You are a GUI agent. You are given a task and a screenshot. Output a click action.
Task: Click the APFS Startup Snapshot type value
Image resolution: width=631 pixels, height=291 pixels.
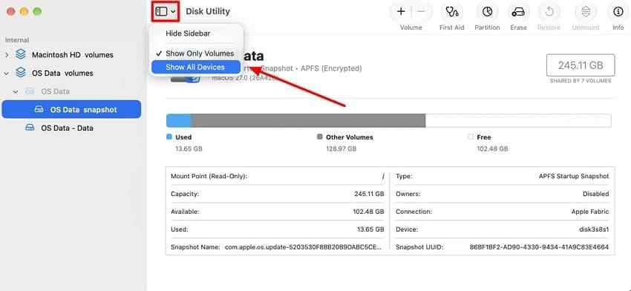pos(574,176)
